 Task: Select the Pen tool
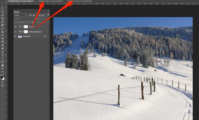click(x=2, y=52)
